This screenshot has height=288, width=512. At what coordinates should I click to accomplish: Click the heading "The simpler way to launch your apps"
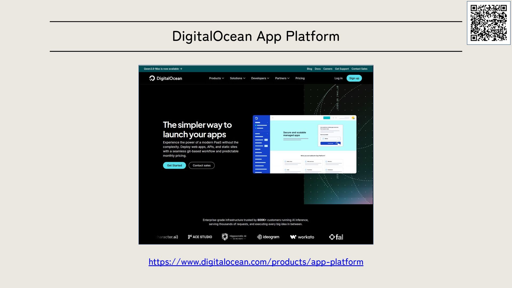click(x=197, y=130)
